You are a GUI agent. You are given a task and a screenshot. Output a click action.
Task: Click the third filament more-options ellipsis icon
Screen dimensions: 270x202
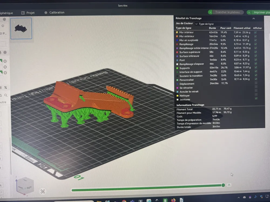(x=5, y=73)
